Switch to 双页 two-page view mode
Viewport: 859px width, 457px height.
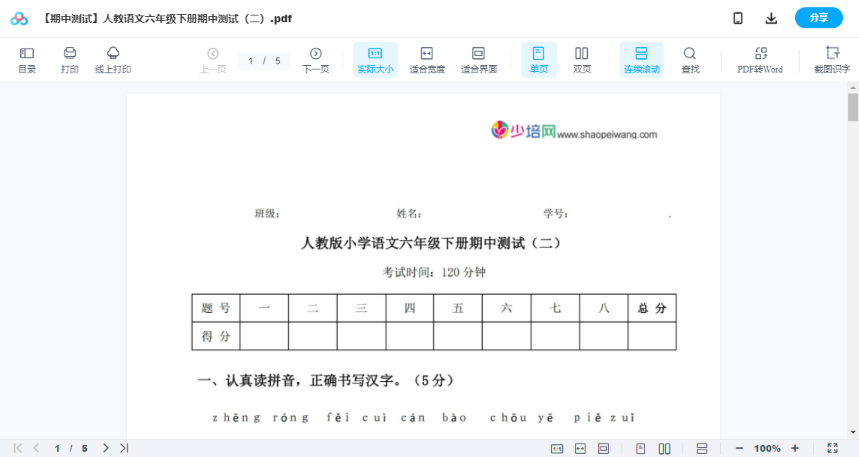point(582,59)
